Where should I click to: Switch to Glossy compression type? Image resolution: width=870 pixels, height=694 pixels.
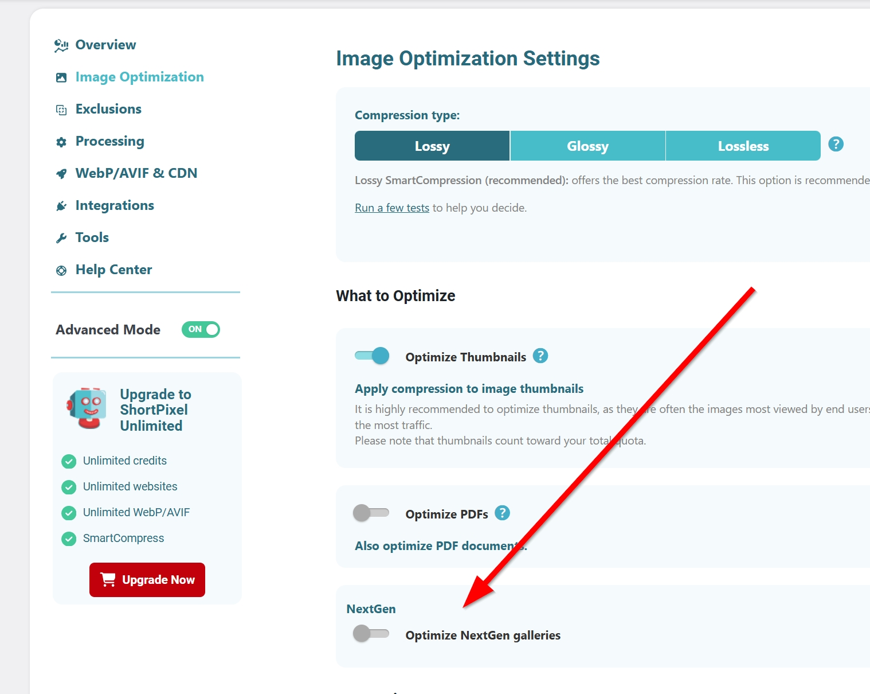[587, 146]
